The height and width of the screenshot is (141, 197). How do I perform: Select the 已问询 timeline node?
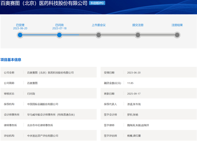[59, 35]
